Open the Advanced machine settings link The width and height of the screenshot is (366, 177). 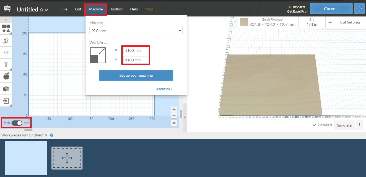click(164, 89)
